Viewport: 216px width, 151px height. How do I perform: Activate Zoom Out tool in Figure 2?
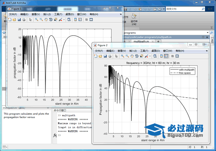127,56
